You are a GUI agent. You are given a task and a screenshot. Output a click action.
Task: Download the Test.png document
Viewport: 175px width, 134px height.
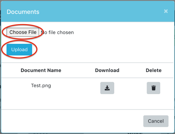[107, 88]
